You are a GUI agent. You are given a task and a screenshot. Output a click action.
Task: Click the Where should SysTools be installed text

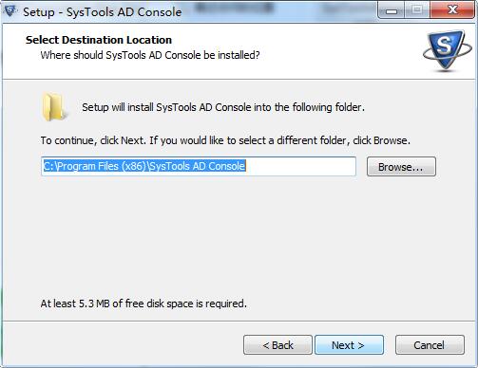(x=150, y=55)
